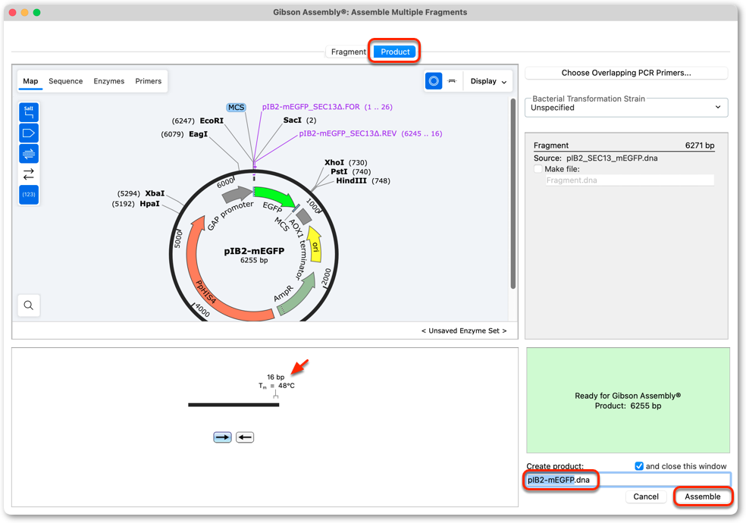The image size is (746, 523).
Task: Click the show translations arrows icon
Action: (29, 174)
